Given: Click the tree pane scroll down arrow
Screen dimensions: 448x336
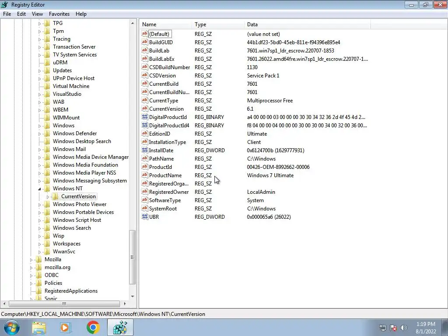Looking at the screenshot, I should click(x=133, y=296).
